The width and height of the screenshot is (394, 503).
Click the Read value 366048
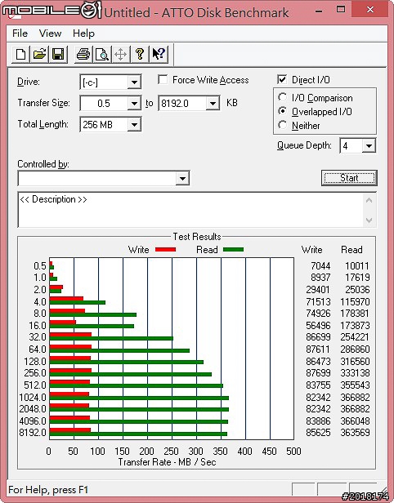click(x=355, y=421)
